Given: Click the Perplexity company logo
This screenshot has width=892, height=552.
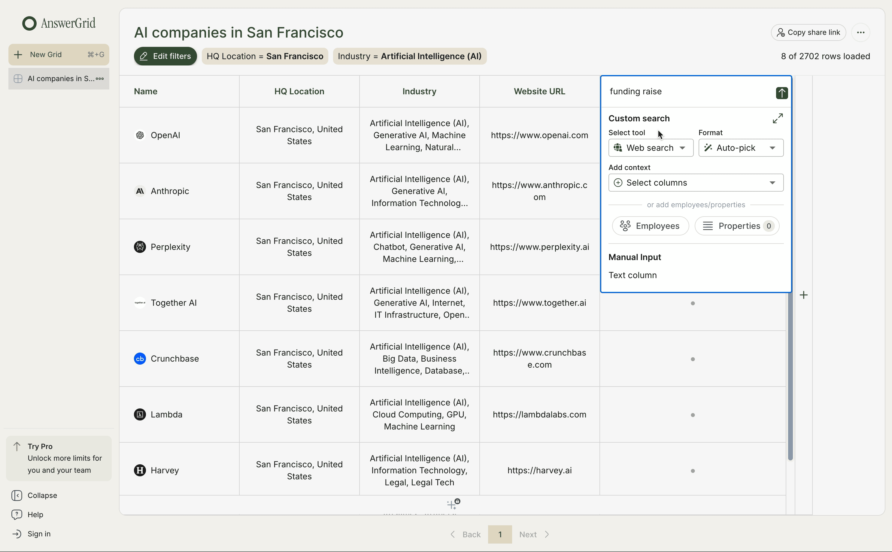Looking at the screenshot, I should (x=140, y=247).
